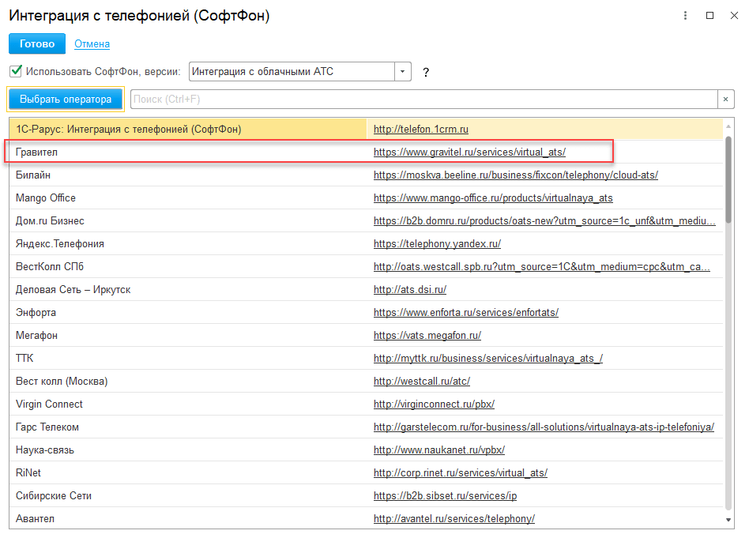Image resolution: width=749 pixels, height=538 pixels.
Task: Open the enforta.ru enfortats link
Action: pos(466,313)
